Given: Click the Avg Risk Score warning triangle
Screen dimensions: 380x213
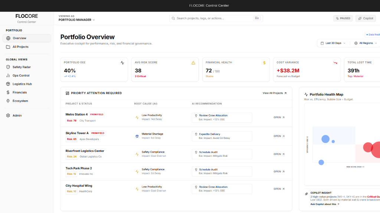Looking at the screenshot, I should click(193, 63).
